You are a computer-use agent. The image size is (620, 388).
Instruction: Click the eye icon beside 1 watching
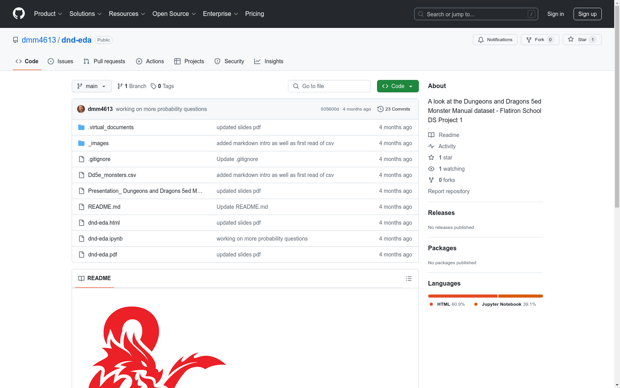coord(431,169)
